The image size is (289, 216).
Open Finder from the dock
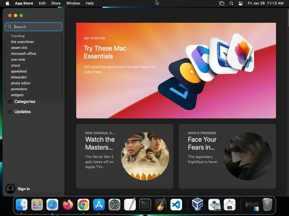click(x=21, y=205)
